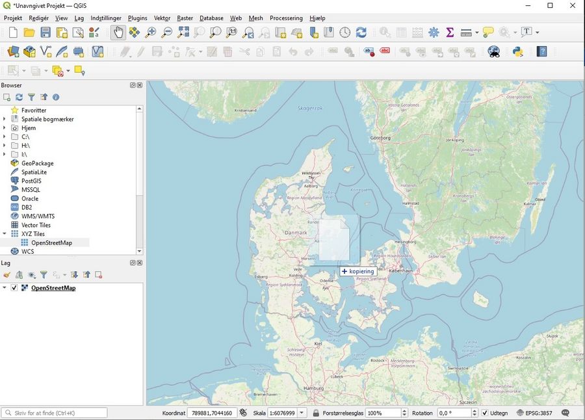Select the Pan Map hand tool
The width and height of the screenshot is (585, 420).
[x=118, y=33]
